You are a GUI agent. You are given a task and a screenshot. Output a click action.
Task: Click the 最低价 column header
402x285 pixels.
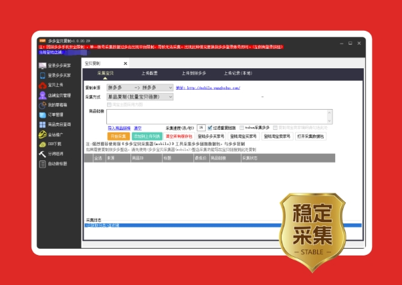201,159
